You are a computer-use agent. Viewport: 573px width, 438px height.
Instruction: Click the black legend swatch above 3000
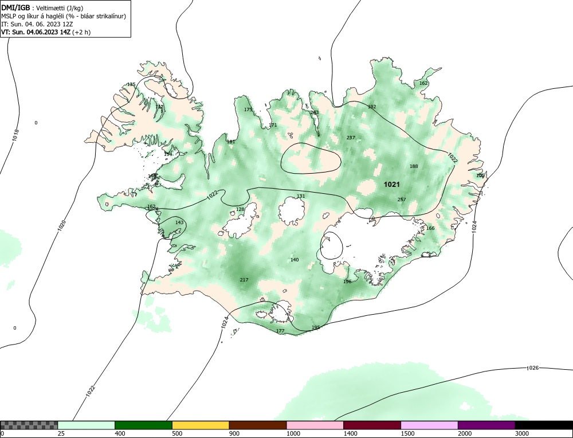coord(544,425)
